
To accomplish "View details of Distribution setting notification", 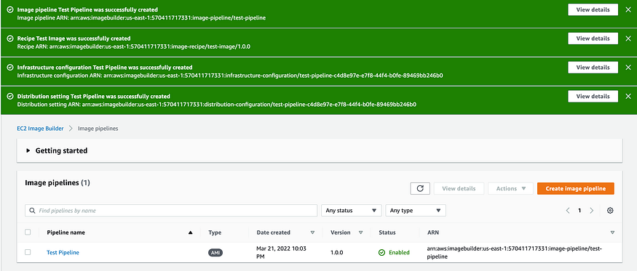I will [x=593, y=96].
